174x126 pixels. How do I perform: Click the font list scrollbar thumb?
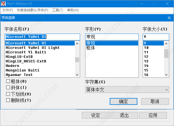77,60
